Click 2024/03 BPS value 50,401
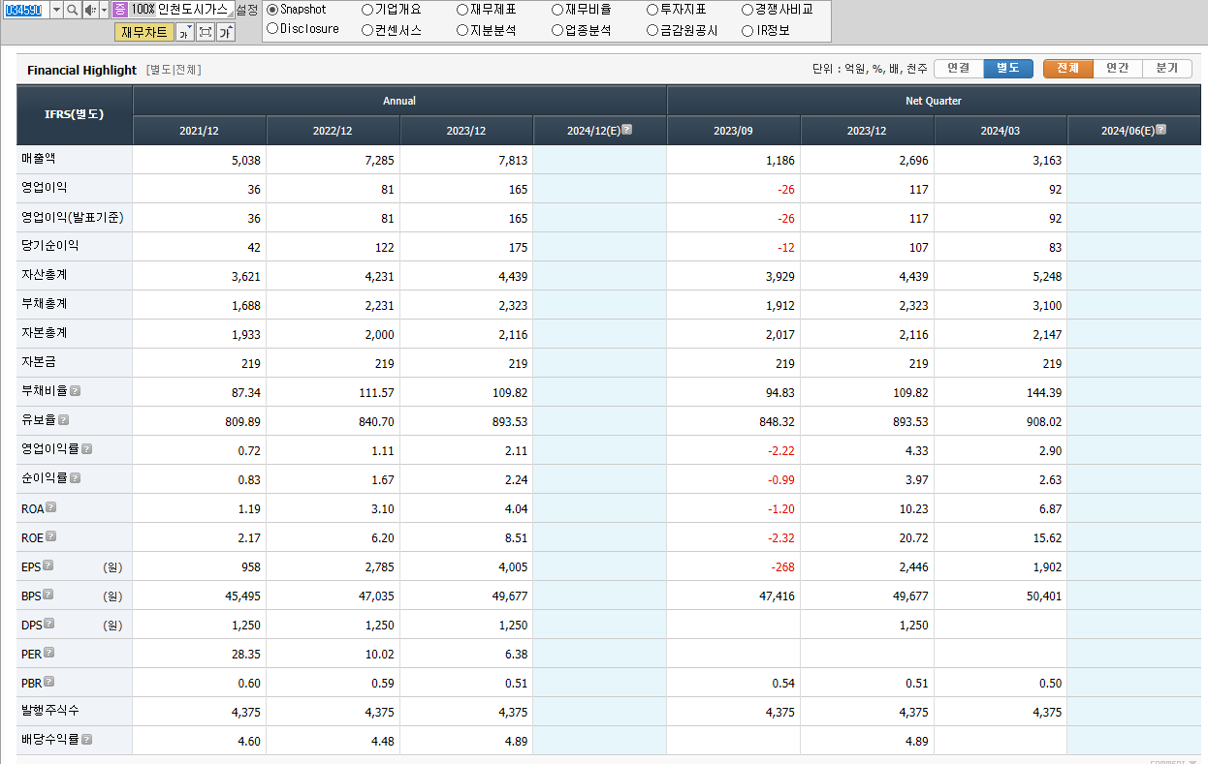The height and width of the screenshot is (764, 1208). click(1044, 596)
